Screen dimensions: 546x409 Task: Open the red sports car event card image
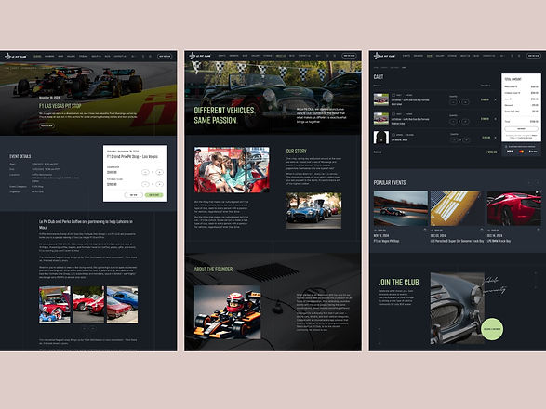click(x=514, y=208)
